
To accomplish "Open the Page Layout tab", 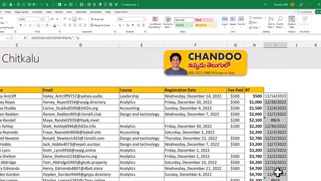I will [x=22, y=12].
